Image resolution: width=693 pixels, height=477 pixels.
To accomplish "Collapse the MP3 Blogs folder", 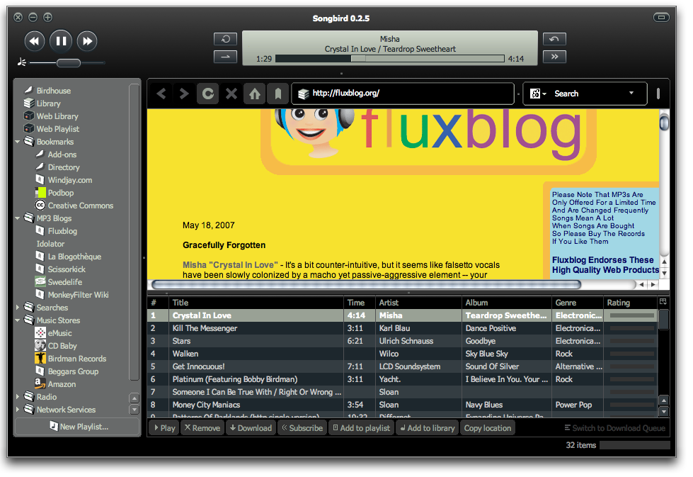I will pyautogui.click(x=18, y=218).
